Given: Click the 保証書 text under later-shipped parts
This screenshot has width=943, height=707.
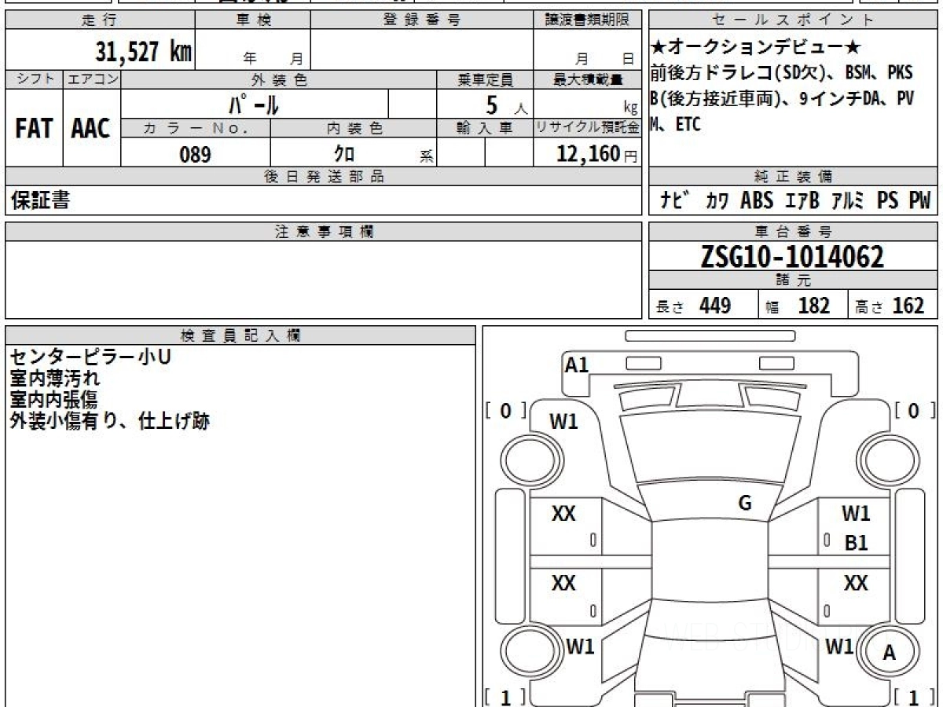Looking at the screenshot, I should tap(40, 201).
